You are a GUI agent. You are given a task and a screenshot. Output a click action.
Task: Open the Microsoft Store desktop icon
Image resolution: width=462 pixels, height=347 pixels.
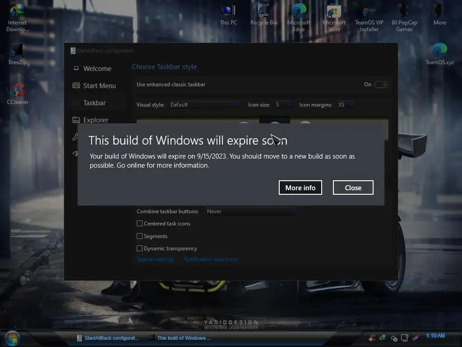[x=334, y=18]
